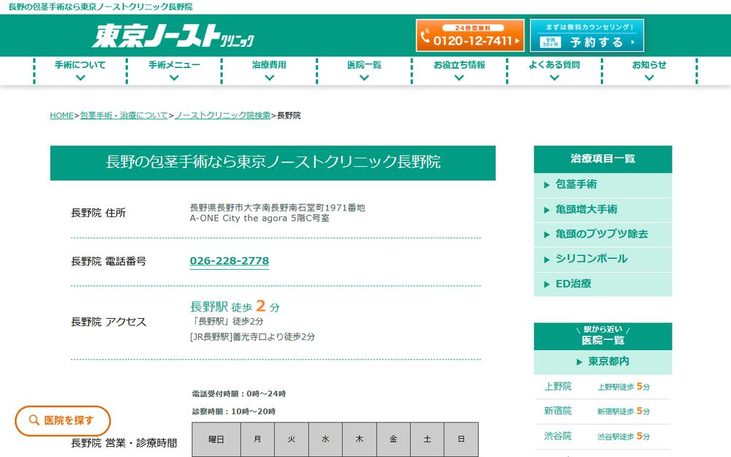
Task: Click the address text 長野県長野市大字南長野南石堂町1971番地
Action: coord(277,208)
